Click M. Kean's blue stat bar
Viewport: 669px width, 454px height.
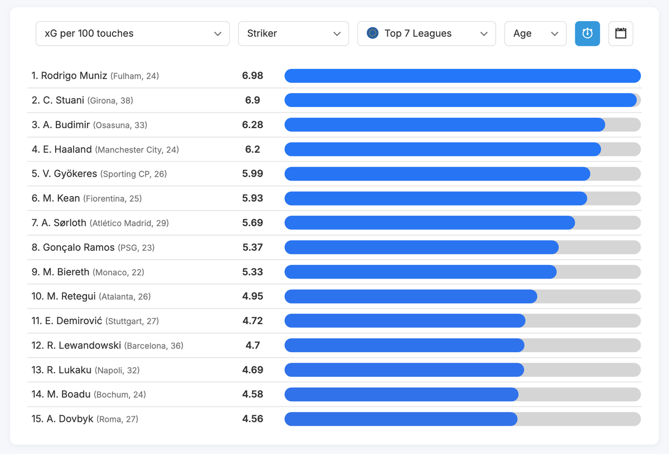click(x=436, y=198)
